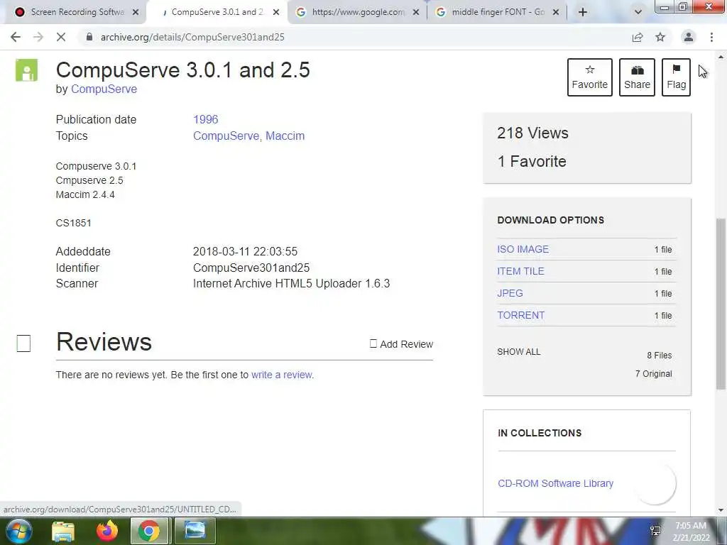Stop the page from loading

[x=61, y=37]
